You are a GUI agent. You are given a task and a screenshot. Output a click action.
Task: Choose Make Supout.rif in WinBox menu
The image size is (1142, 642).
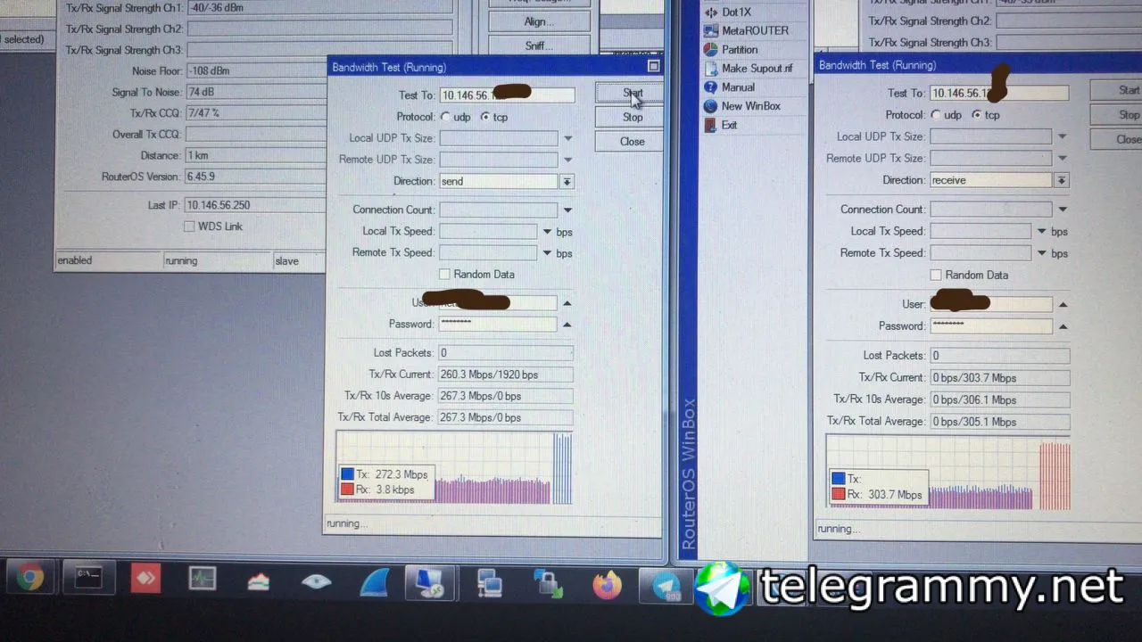click(x=757, y=69)
